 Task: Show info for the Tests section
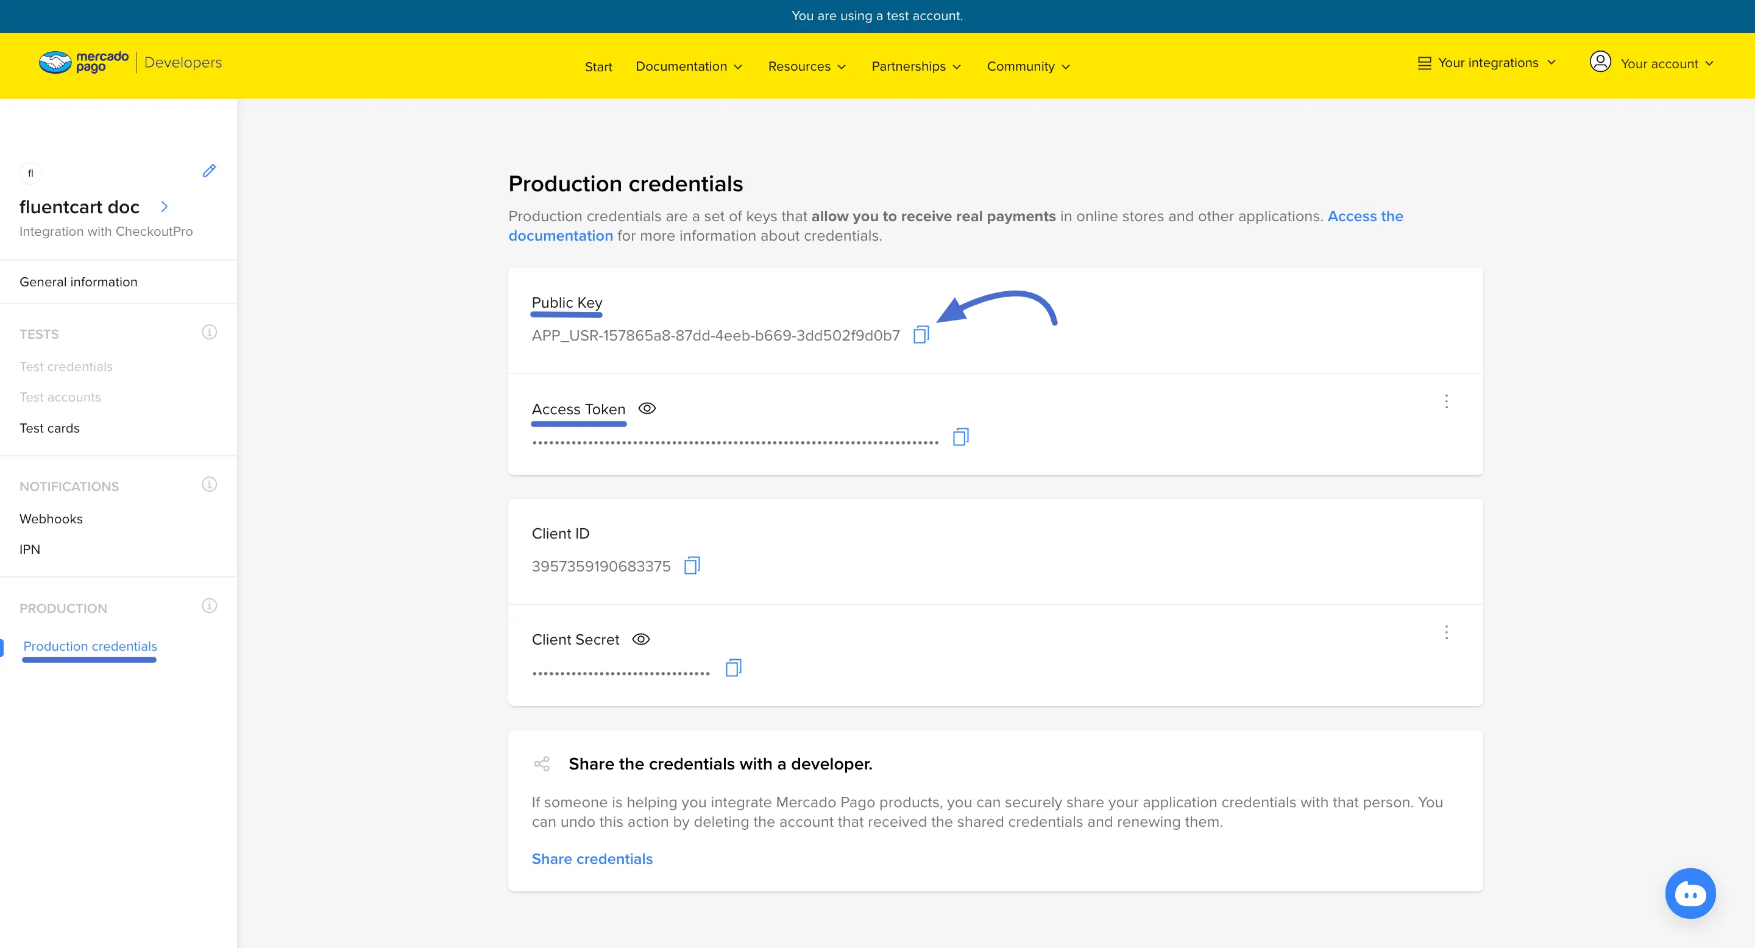(209, 332)
